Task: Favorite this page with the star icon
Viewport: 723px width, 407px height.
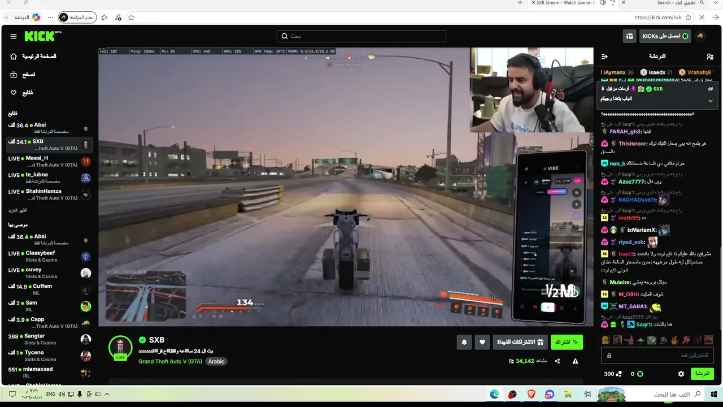Action: click(x=132, y=18)
